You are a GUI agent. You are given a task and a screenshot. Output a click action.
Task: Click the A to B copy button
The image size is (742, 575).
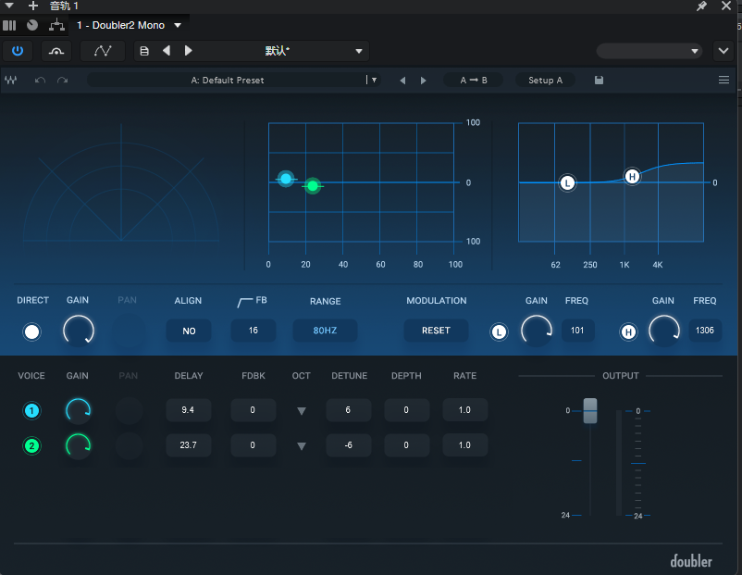pyautogui.click(x=472, y=81)
